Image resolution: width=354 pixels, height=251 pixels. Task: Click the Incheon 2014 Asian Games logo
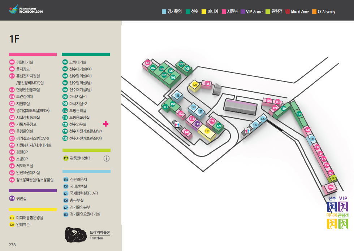(26, 10)
